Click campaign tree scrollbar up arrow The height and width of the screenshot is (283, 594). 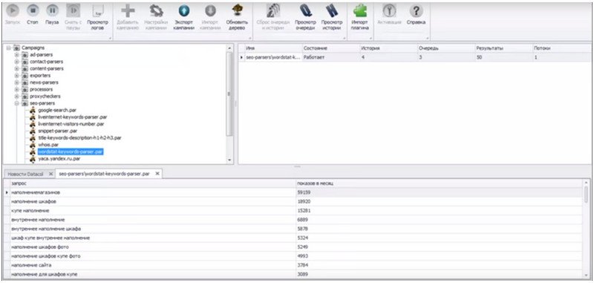(x=229, y=48)
